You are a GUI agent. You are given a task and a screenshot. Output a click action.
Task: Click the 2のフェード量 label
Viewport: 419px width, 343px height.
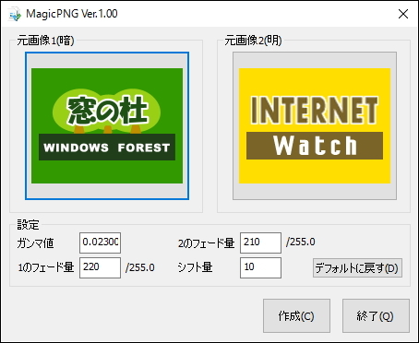click(x=206, y=243)
